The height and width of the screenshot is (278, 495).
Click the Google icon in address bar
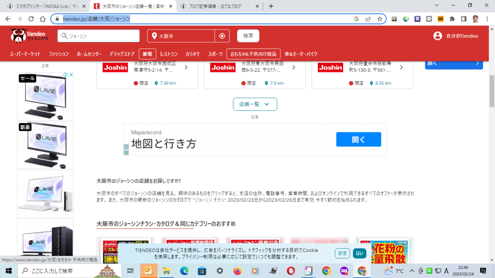click(356, 19)
